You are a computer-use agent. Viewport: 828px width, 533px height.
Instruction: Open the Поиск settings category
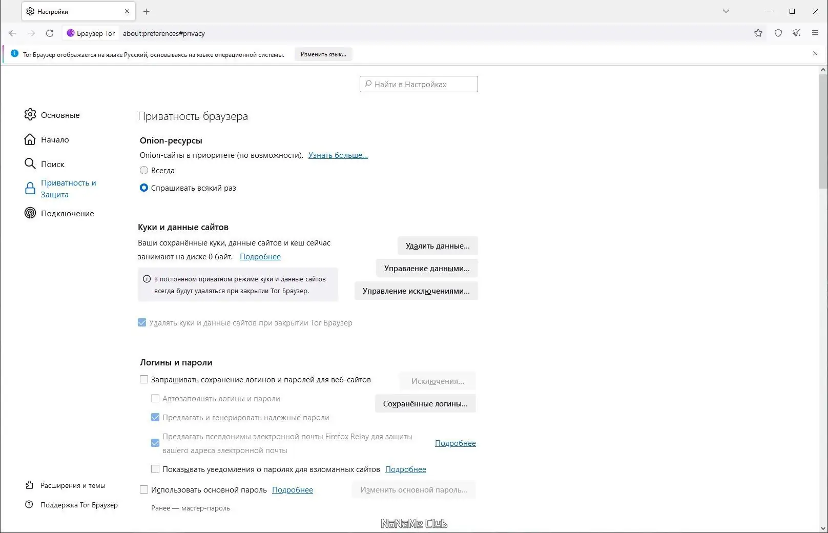point(53,164)
